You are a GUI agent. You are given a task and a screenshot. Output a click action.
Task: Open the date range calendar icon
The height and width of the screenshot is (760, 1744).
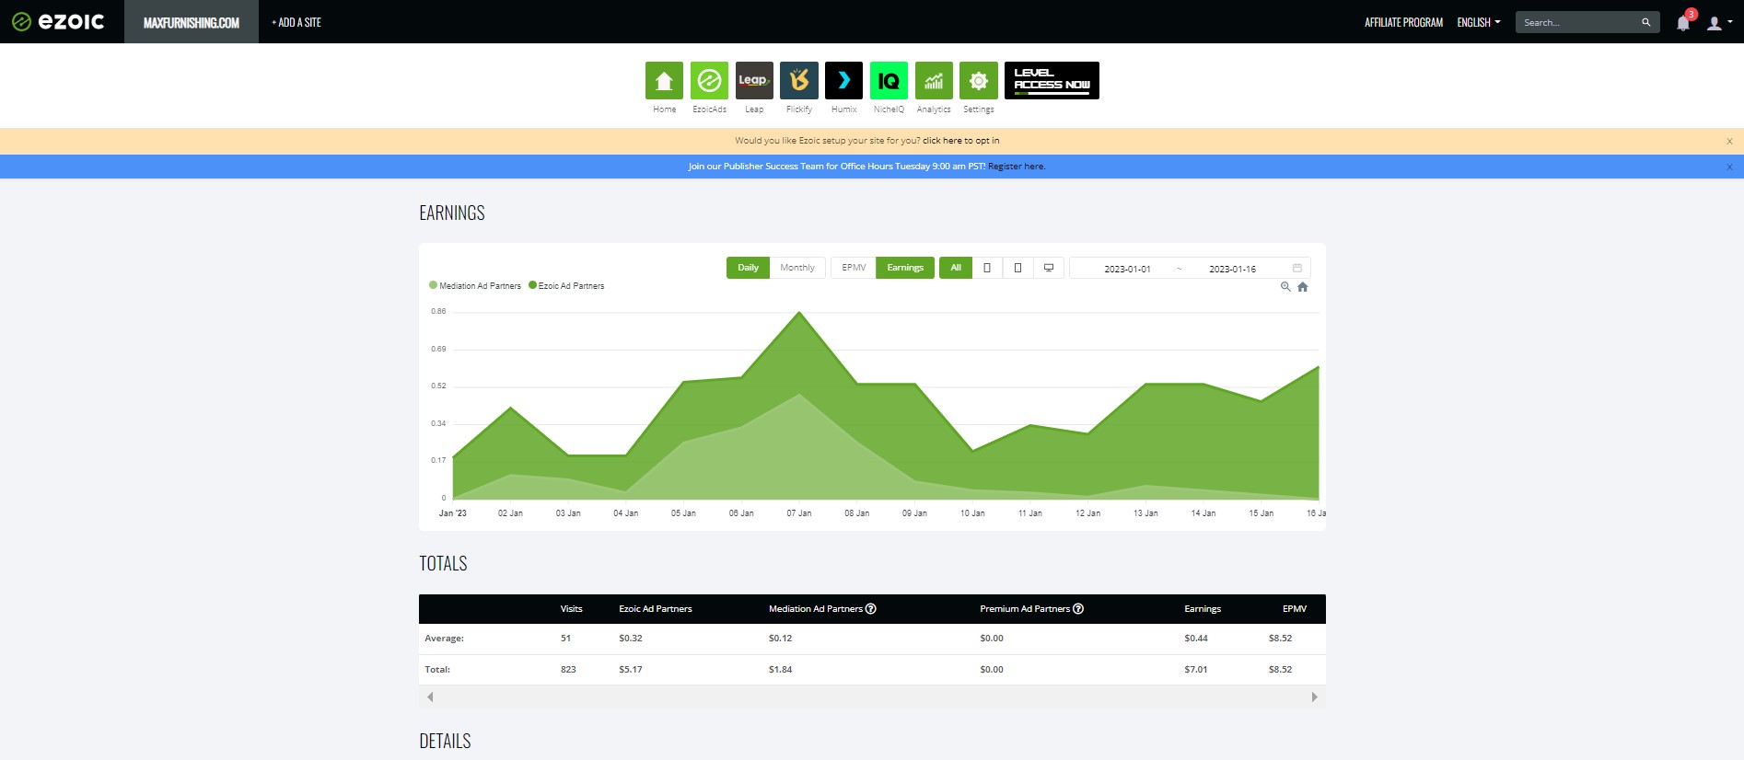(1297, 268)
